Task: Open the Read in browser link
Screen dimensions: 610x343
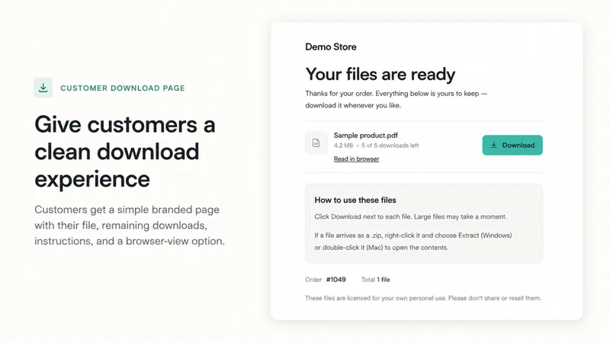Action: pos(356,159)
